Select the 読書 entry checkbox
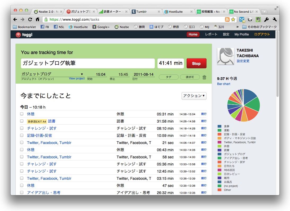290x211 pixels. coord(22,121)
